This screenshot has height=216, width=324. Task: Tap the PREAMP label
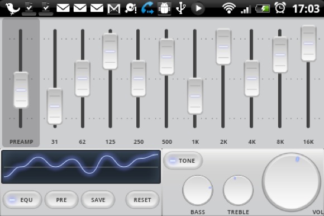tap(21, 142)
